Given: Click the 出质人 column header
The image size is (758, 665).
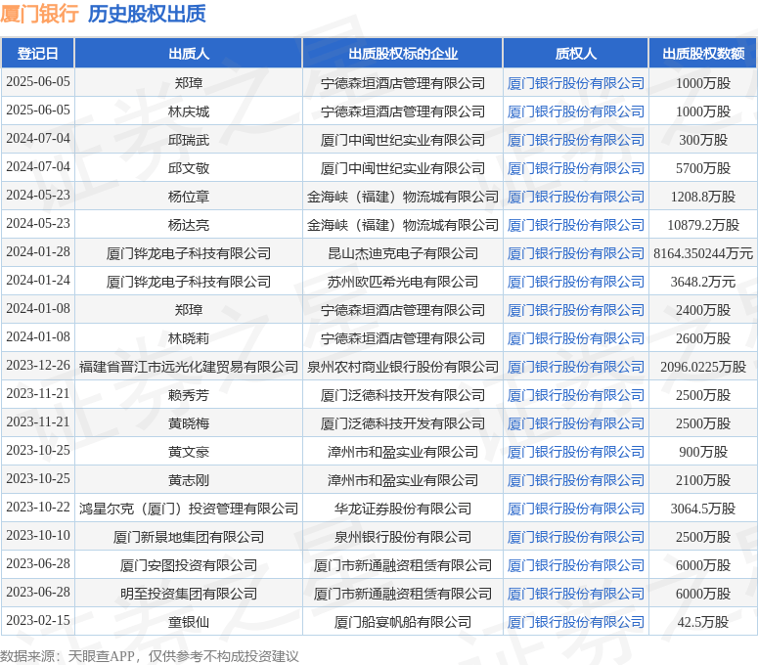Looking at the screenshot, I should [189, 53].
